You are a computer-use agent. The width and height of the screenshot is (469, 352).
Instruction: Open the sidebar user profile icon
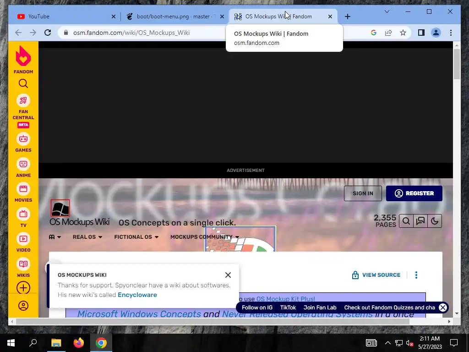pyautogui.click(x=23, y=306)
